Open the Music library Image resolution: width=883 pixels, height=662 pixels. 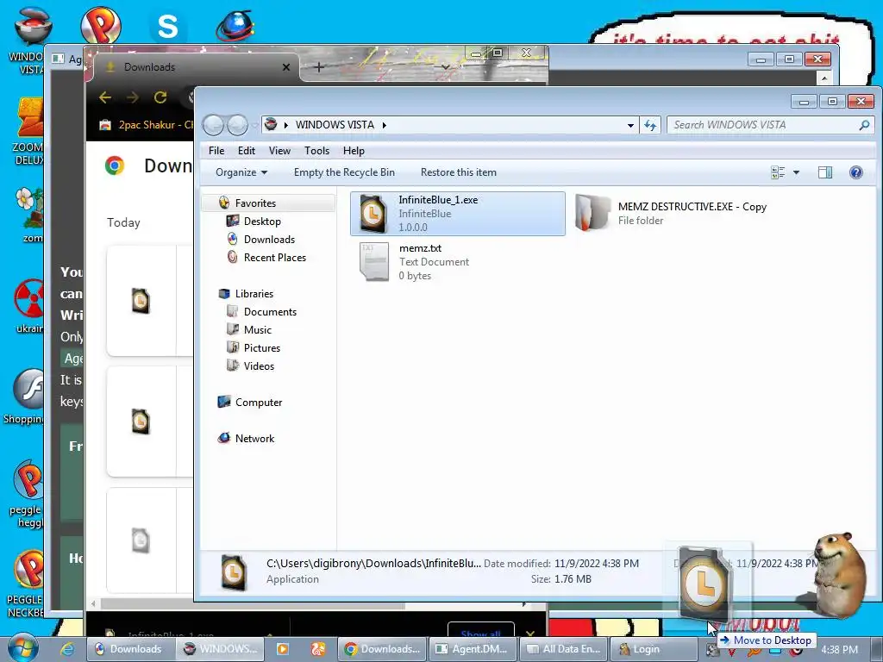(x=257, y=330)
